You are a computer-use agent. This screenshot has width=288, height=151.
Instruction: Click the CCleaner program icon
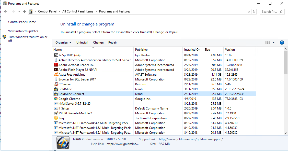tap(56, 84)
